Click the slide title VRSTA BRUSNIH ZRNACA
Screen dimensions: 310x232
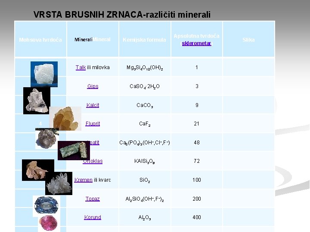click(x=122, y=15)
